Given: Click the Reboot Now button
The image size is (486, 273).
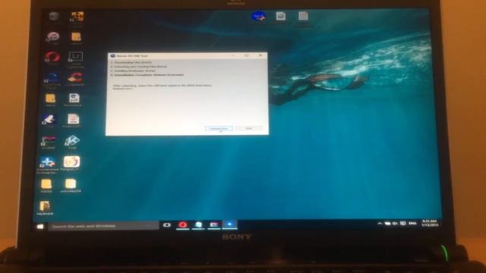Looking at the screenshot, I should 219,128.
